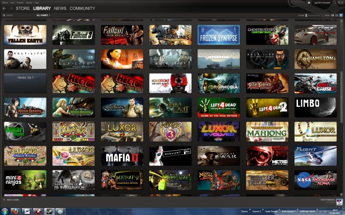The image size is (345, 215).
Task: Select the Hamilton's Great Adventure tile
Action: coord(315,59)
